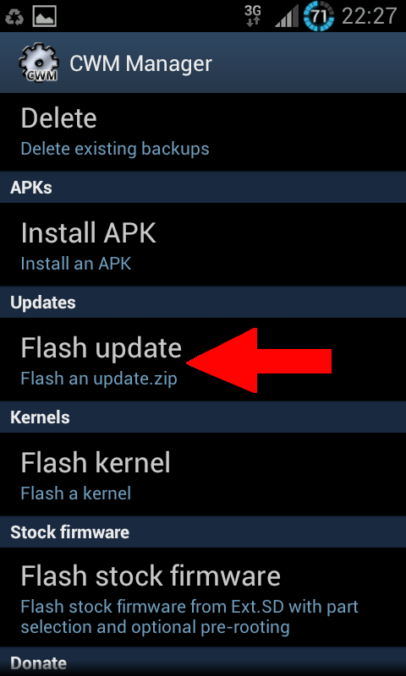This screenshot has width=406, height=676.
Task: Select Install APK
Action: click(x=203, y=244)
